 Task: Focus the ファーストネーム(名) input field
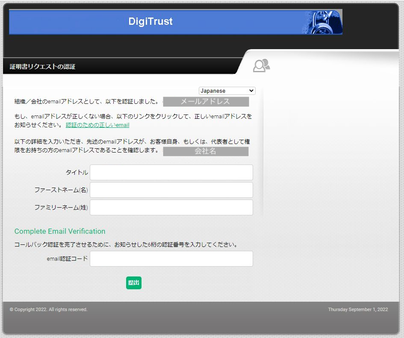click(x=171, y=190)
